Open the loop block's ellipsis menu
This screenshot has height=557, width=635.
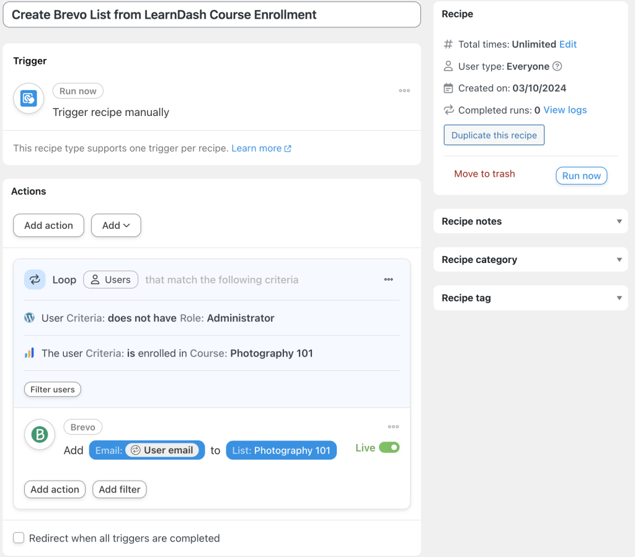click(388, 280)
